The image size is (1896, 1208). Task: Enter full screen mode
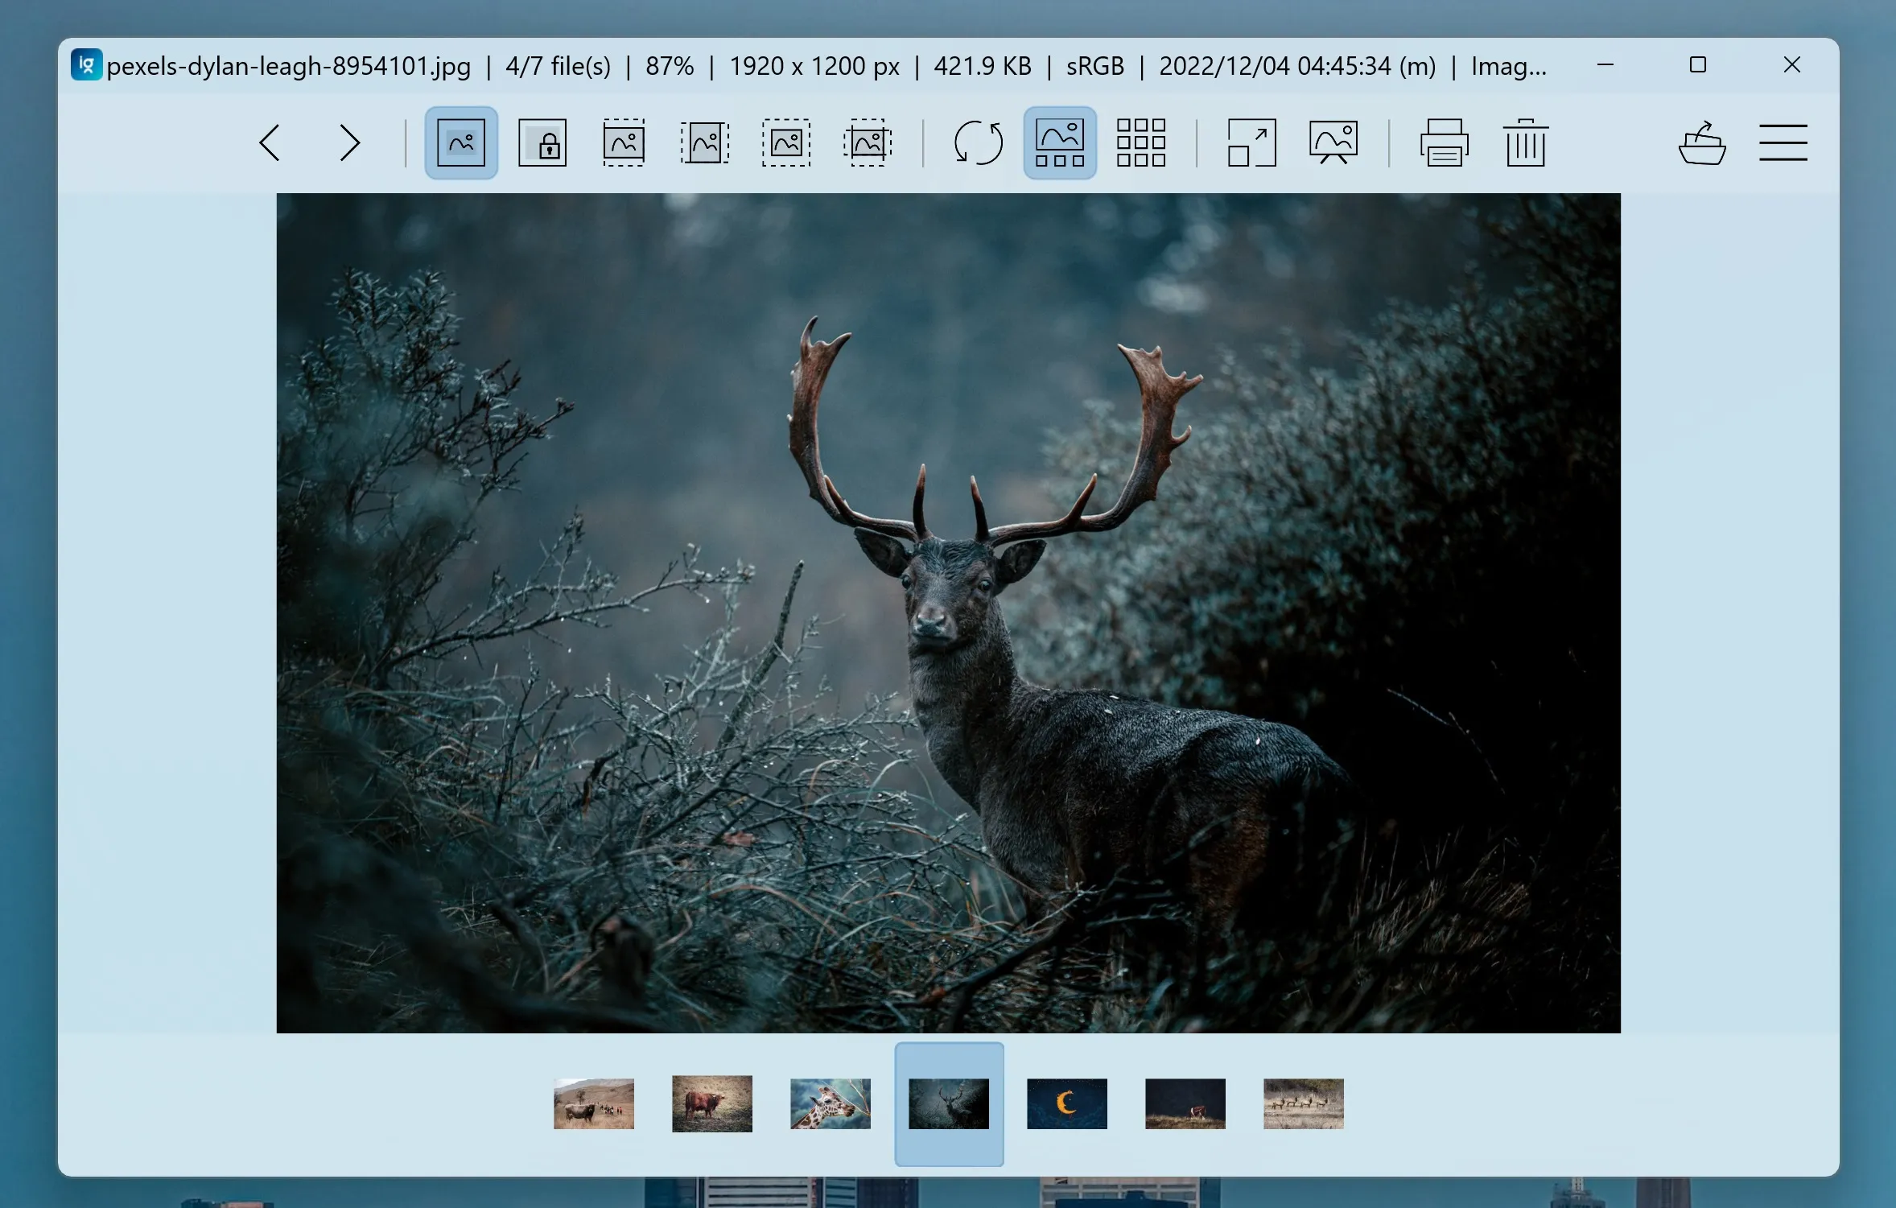1251,143
